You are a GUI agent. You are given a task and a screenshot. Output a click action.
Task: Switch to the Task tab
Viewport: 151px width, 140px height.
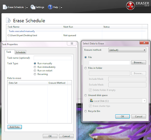click(x=10, y=52)
